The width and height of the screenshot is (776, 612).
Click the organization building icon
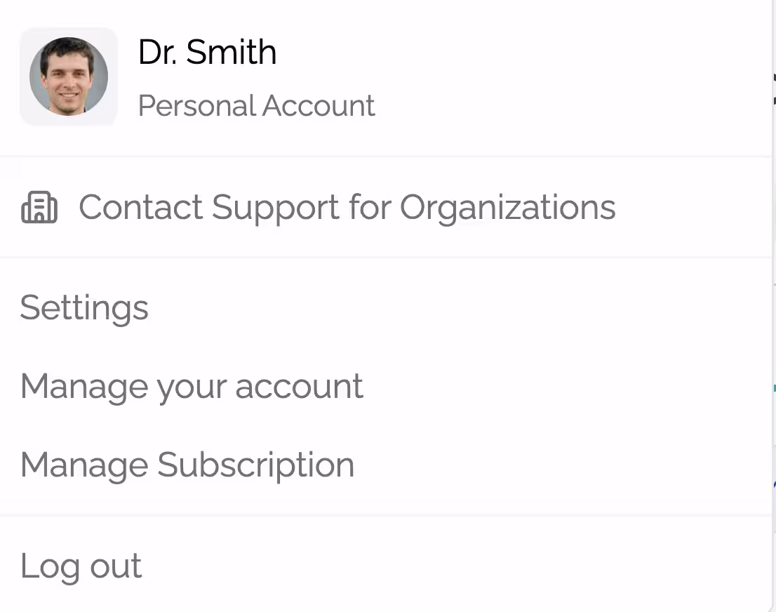point(39,208)
